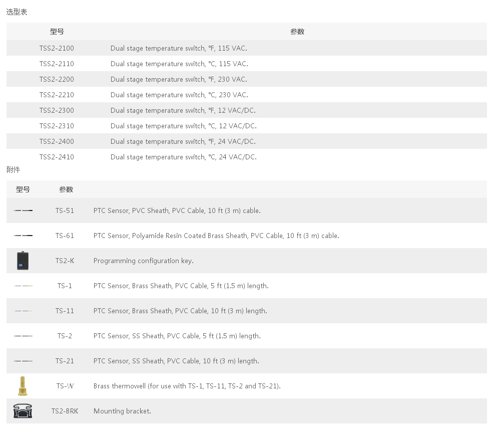Image resolution: width=491 pixels, height=433 pixels.
Task: Click the Programming configuration key description text
Action: tap(144, 261)
